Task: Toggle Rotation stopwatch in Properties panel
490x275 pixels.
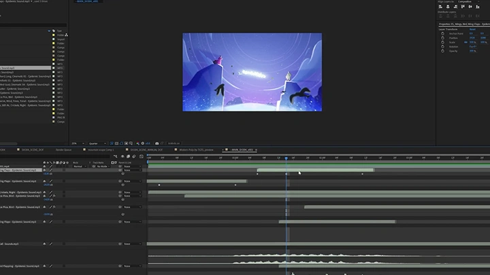Action: (442, 47)
